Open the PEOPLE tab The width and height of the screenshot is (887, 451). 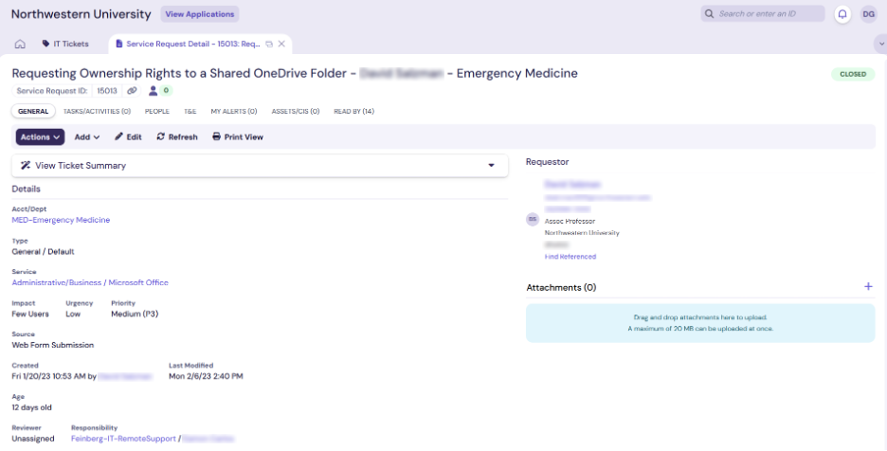[x=157, y=112]
